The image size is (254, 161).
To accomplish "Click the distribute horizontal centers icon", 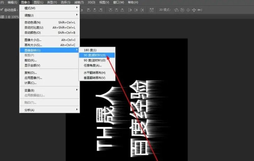I will (x=136, y=10).
